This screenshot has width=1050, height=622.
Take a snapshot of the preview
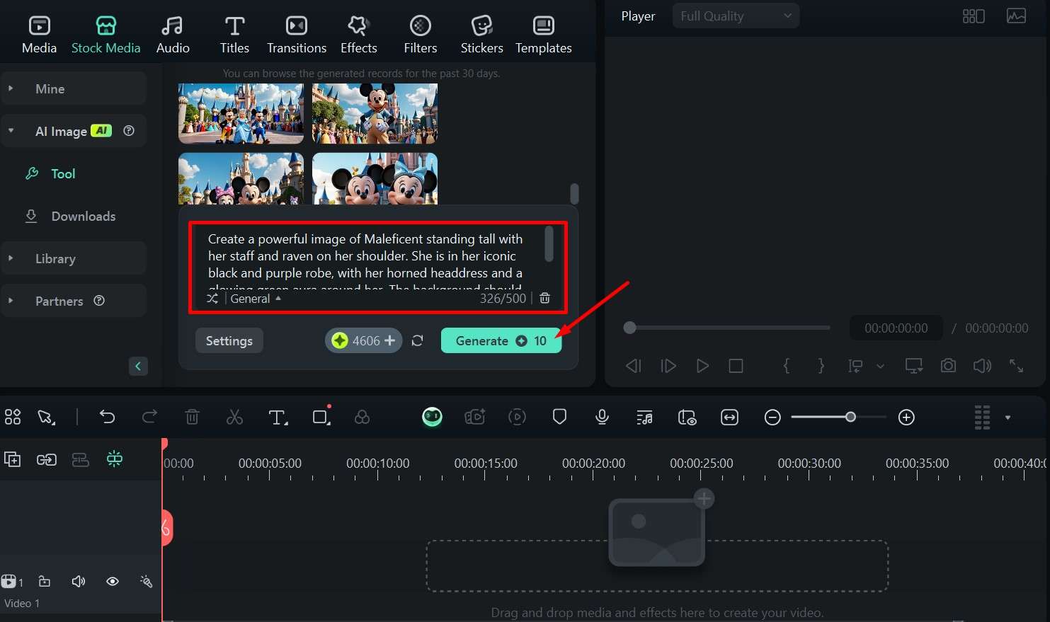click(x=948, y=366)
